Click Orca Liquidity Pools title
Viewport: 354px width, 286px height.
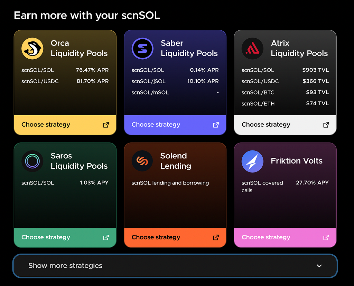[79, 48]
